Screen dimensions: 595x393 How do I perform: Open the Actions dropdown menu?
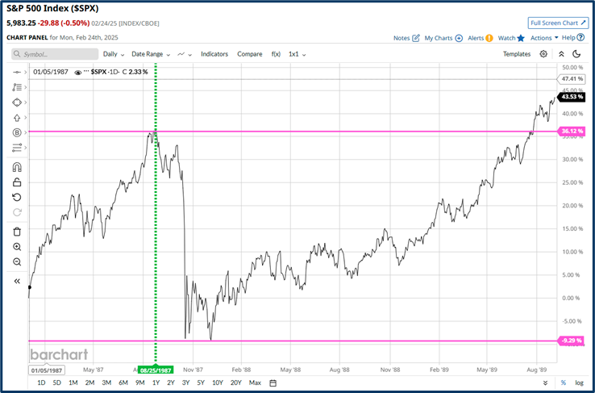coord(543,38)
